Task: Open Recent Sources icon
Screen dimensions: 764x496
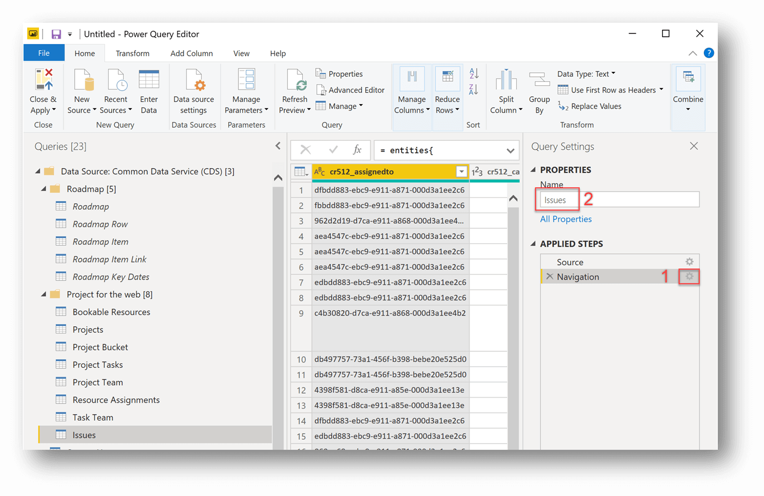Action: point(116,80)
